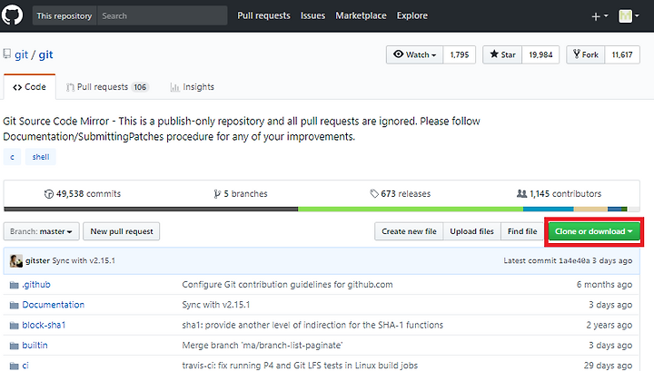This screenshot has width=654, height=371.
Task: Open the Sync with v2.15.1 latest commit message
Action: click(84, 260)
